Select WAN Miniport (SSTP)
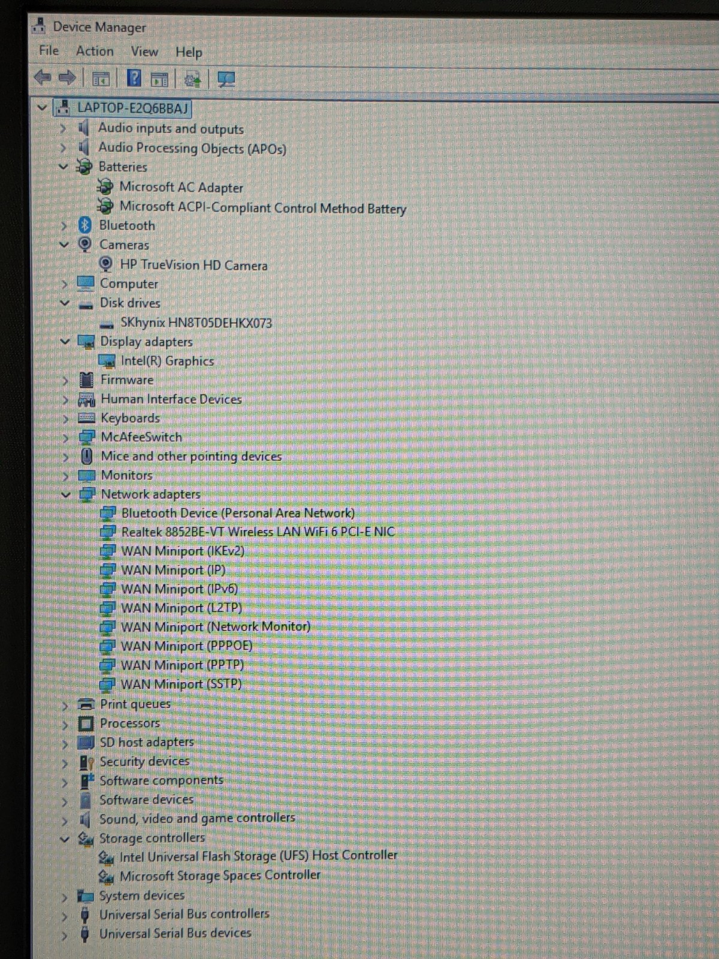 182,684
